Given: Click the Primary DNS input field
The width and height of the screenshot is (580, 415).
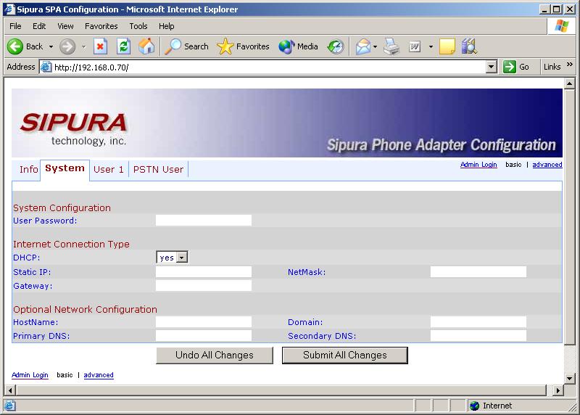Looking at the screenshot, I should click(204, 335).
